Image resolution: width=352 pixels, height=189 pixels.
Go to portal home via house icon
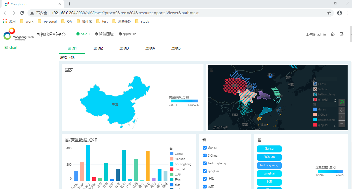(333, 34)
